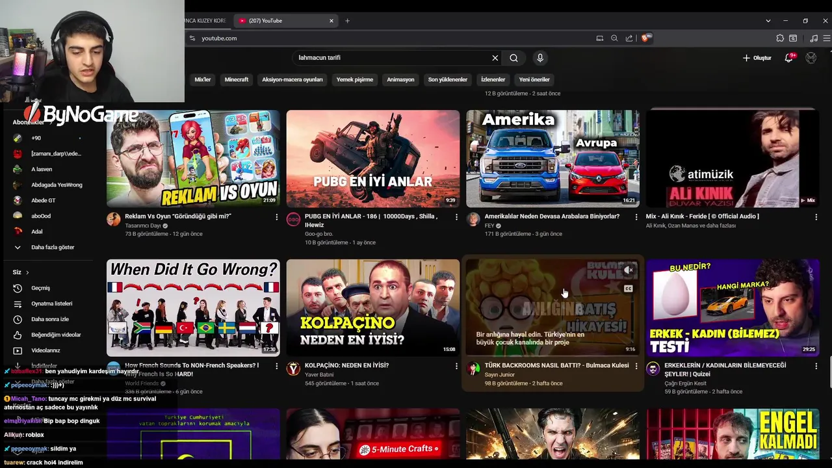This screenshot has width=832, height=468.
Task: Open KOLPAÇİNO: NEDEN EN İYİSİ? title link
Action: (x=346, y=365)
